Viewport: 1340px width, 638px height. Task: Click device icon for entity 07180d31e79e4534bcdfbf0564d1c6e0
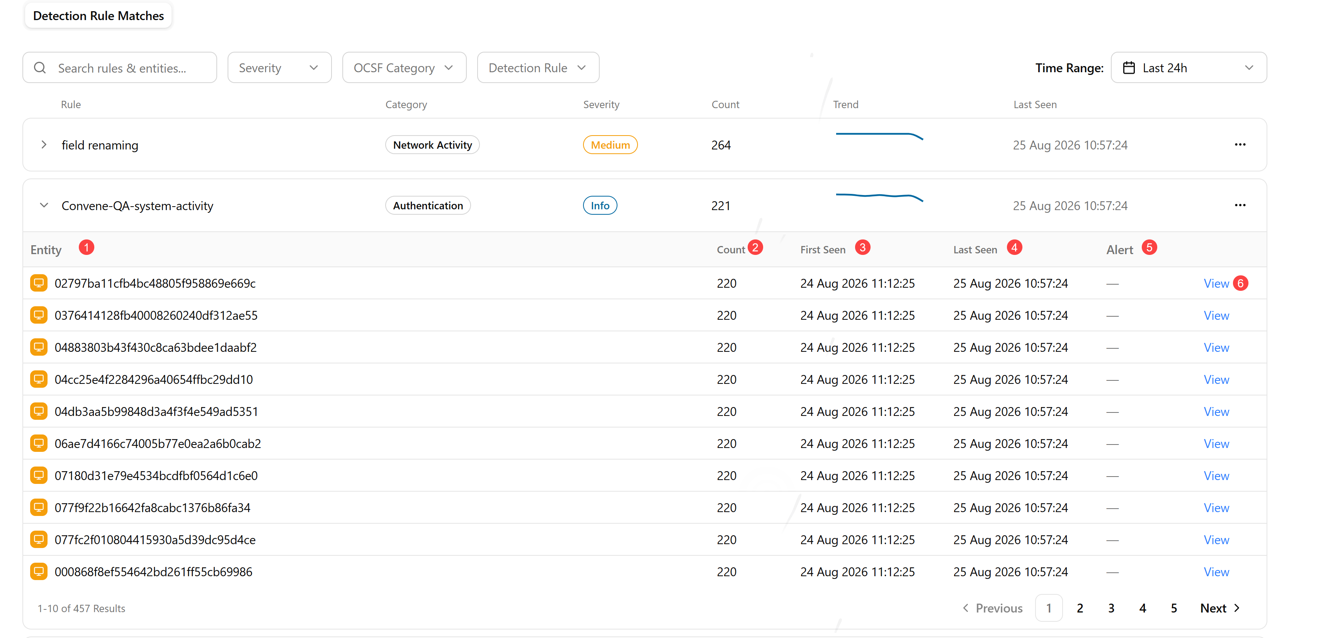click(39, 475)
